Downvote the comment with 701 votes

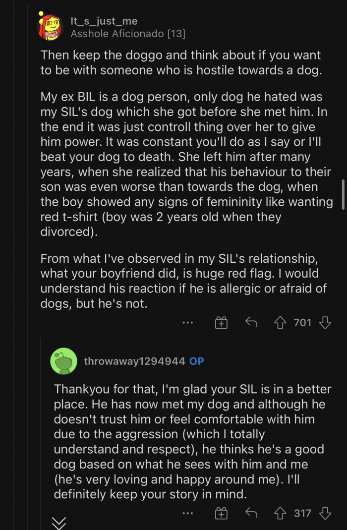(325, 322)
